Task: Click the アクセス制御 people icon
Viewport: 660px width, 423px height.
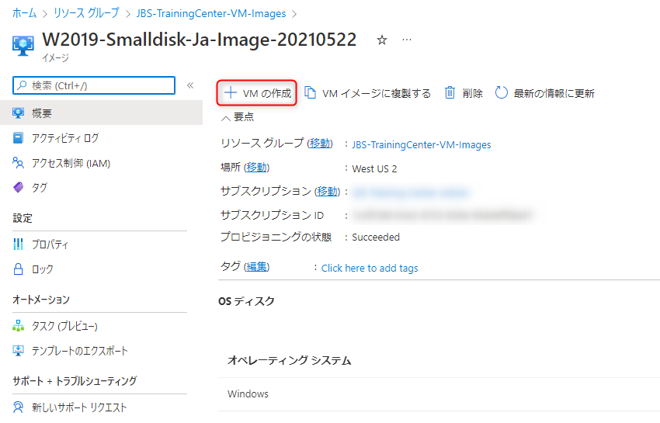Action: point(18,162)
